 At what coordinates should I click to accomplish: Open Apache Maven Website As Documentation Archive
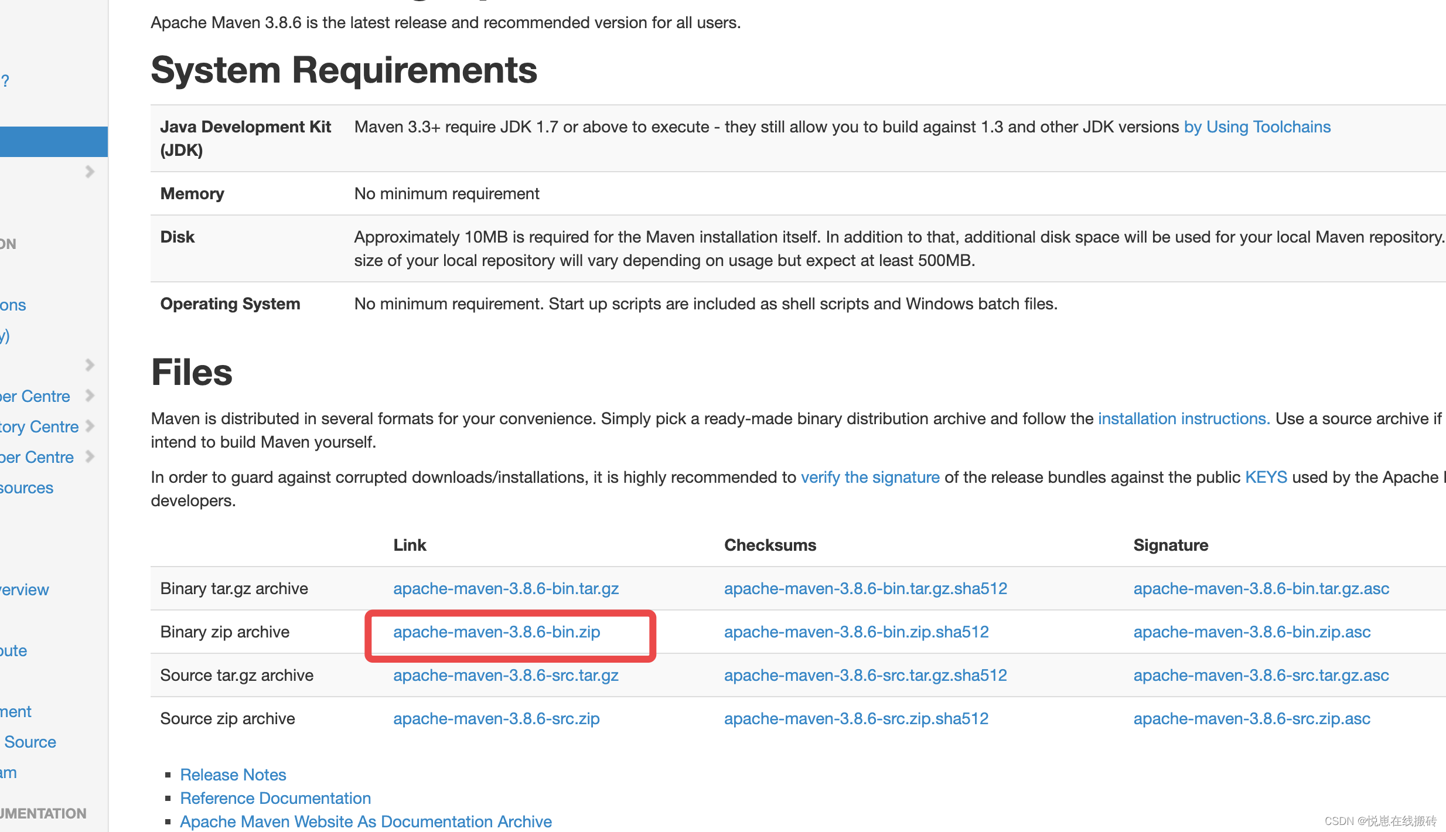pyautogui.click(x=366, y=821)
